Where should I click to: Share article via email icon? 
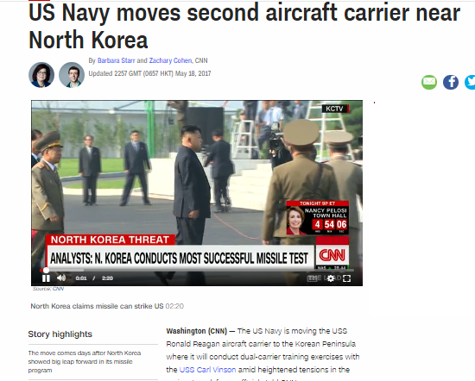pyautogui.click(x=429, y=82)
